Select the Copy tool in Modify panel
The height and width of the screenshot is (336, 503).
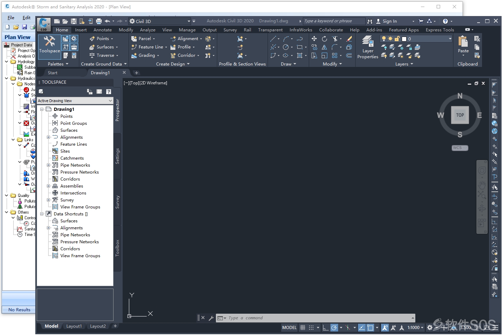point(314,47)
